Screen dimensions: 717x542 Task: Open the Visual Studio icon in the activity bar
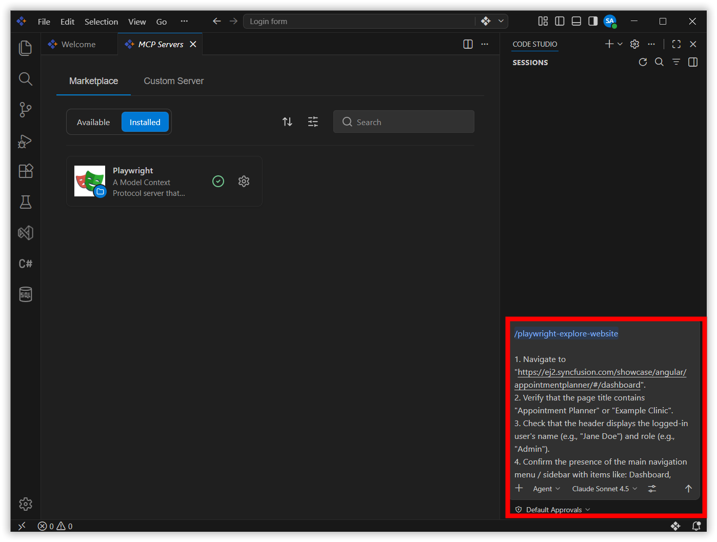[25, 233]
